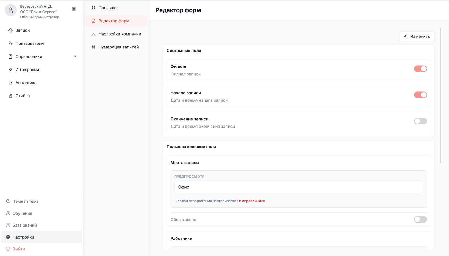Click the person icon beside Профиль
The width and height of the screenshot is (449, 256).
pos(94,8)
